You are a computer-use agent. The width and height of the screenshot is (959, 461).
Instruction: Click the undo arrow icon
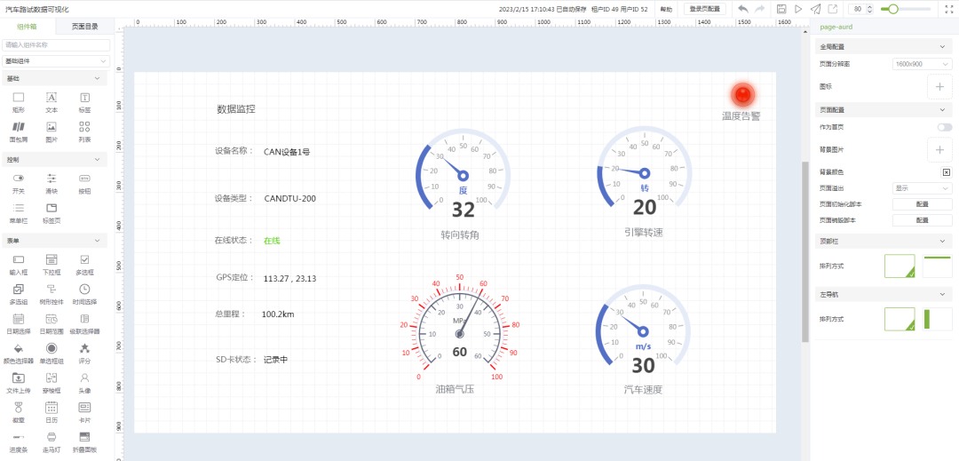(742, 9)
